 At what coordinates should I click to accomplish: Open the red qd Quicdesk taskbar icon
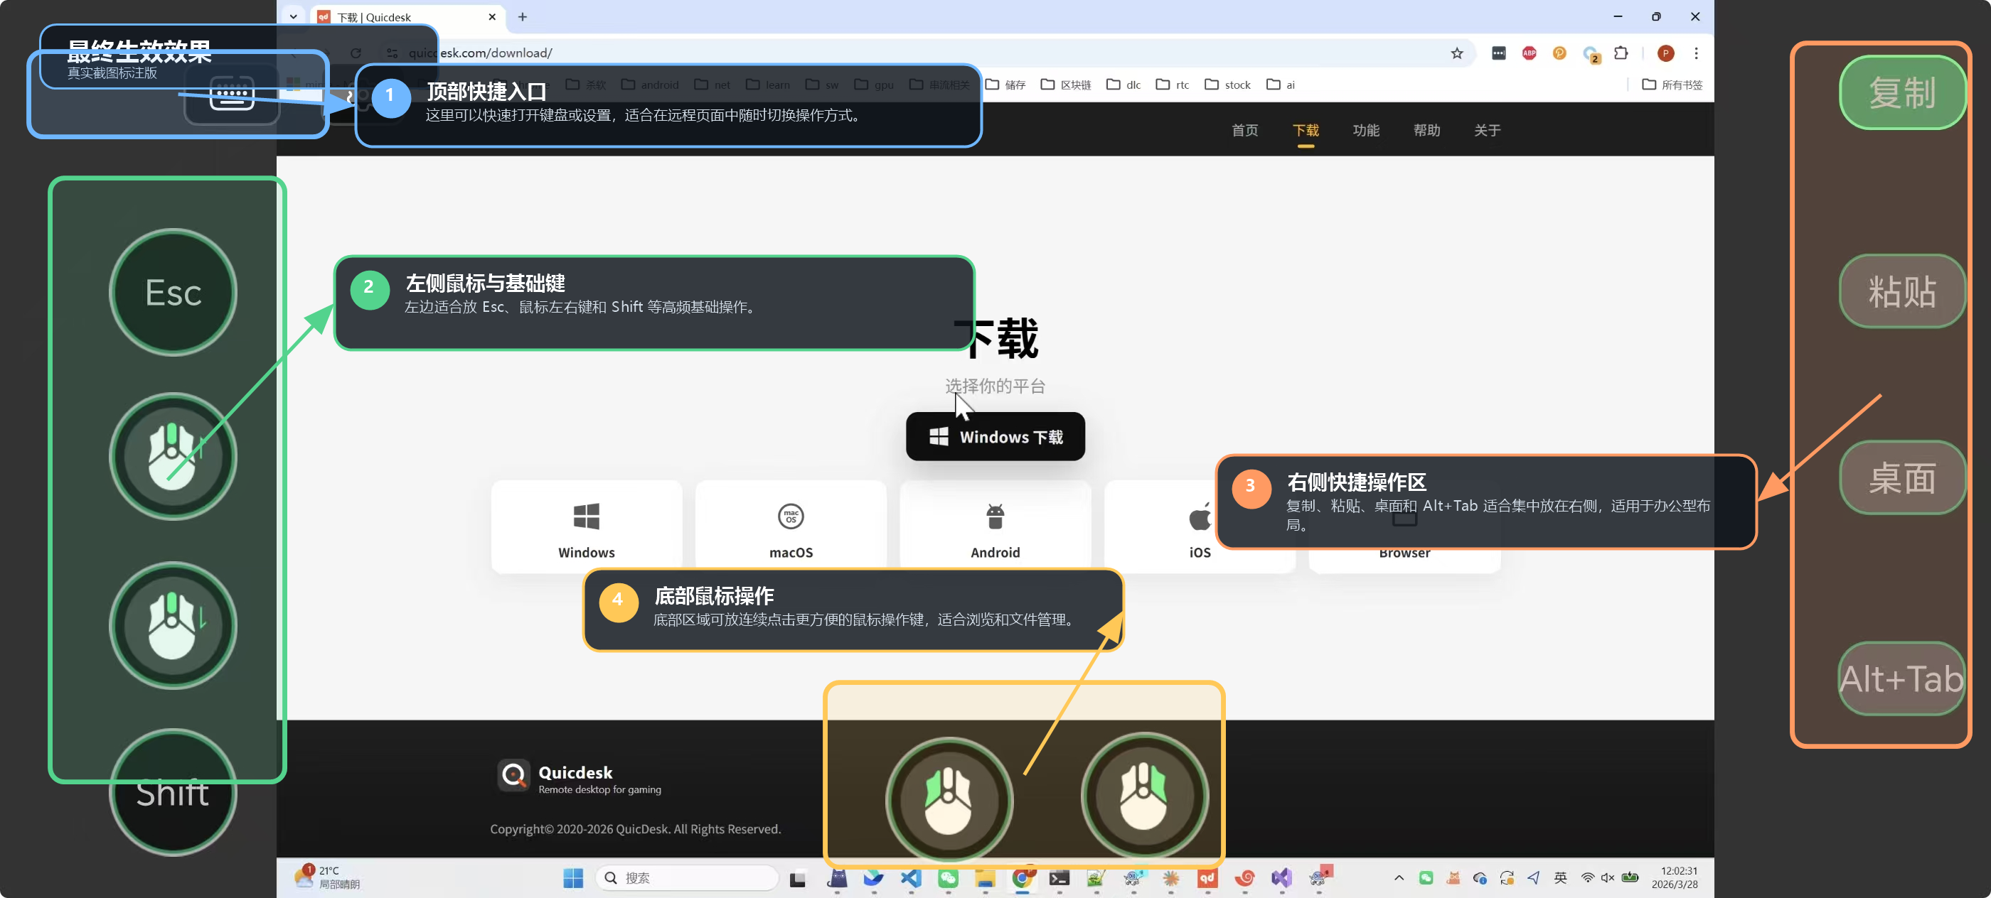1207,878
